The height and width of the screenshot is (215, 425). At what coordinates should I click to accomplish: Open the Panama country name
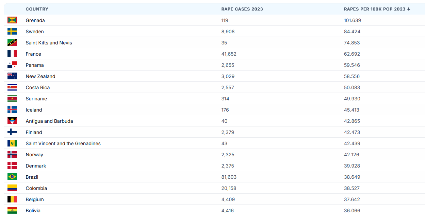tap(35, 65)
